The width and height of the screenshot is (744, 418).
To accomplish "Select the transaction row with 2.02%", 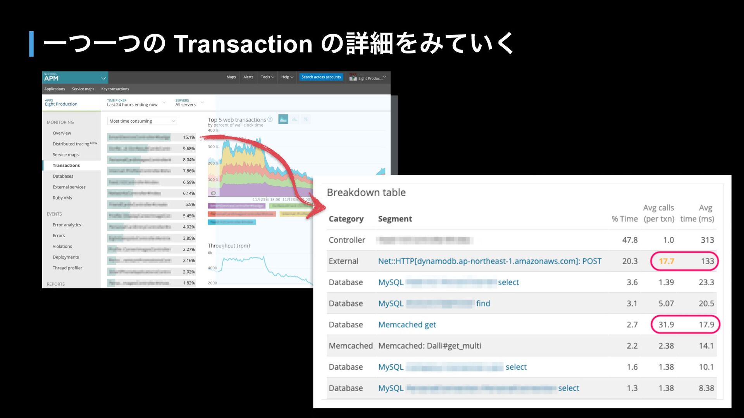I will pos(152,272).
